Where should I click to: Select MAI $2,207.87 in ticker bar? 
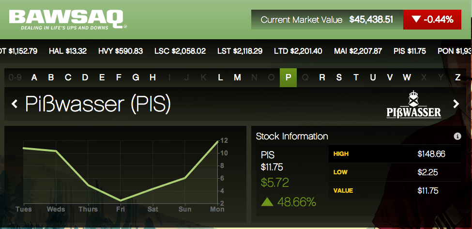(358, 51)
